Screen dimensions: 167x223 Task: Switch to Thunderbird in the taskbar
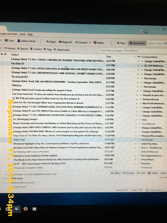(x=16, y=209)
